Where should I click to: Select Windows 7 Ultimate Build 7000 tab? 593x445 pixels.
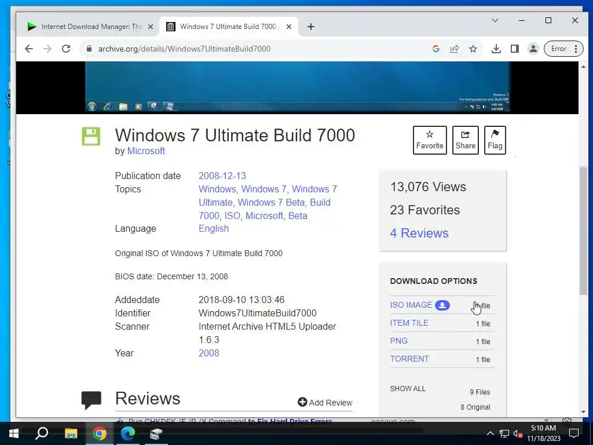pyautogui.click(x=229, y=27)
